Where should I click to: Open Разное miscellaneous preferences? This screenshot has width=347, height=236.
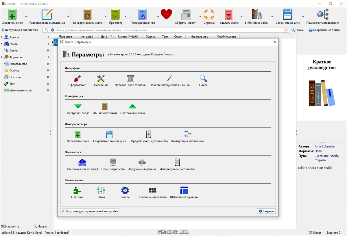tap(125, 193)
